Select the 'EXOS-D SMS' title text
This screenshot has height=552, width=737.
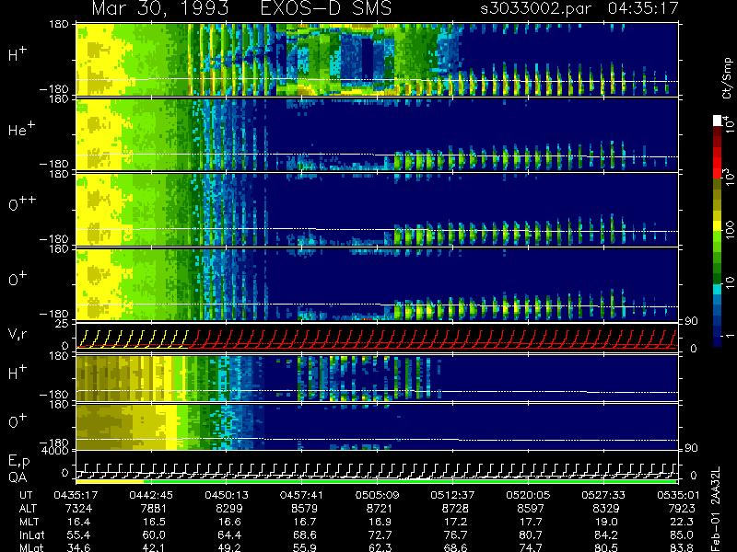click(326, 8)
